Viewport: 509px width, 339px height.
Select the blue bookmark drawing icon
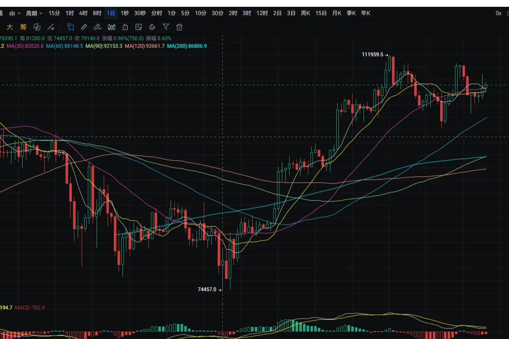(71, 27)
